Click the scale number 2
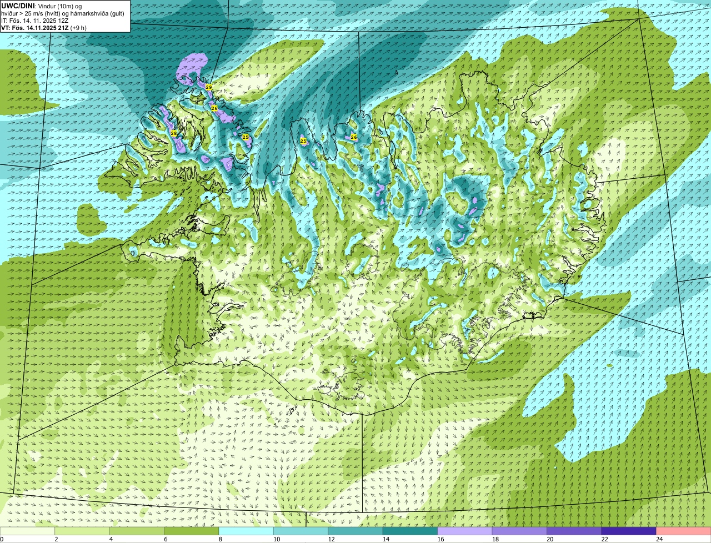Screen dimensions: 711x543 point(57,539)
